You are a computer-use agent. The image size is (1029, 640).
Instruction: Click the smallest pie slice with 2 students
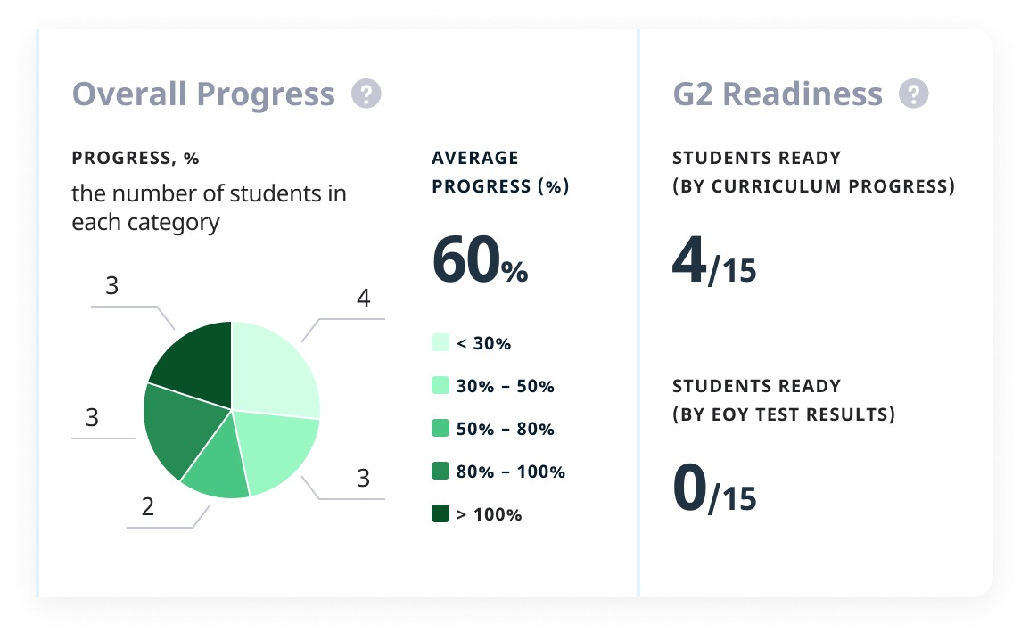pos(218,472)
